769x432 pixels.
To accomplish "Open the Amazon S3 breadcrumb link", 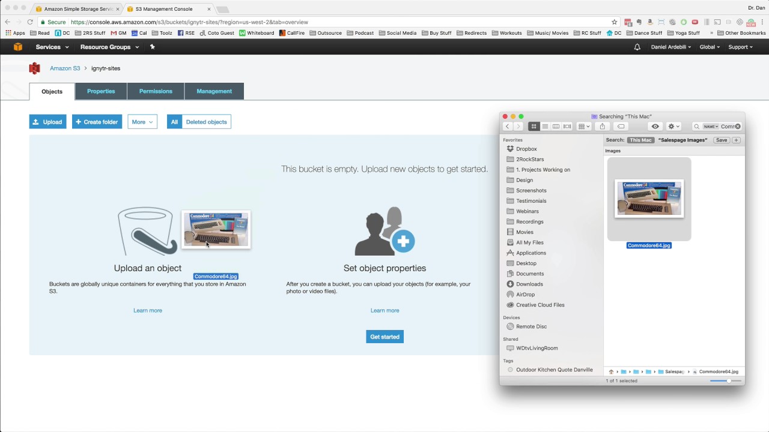I will pos(65,68).
